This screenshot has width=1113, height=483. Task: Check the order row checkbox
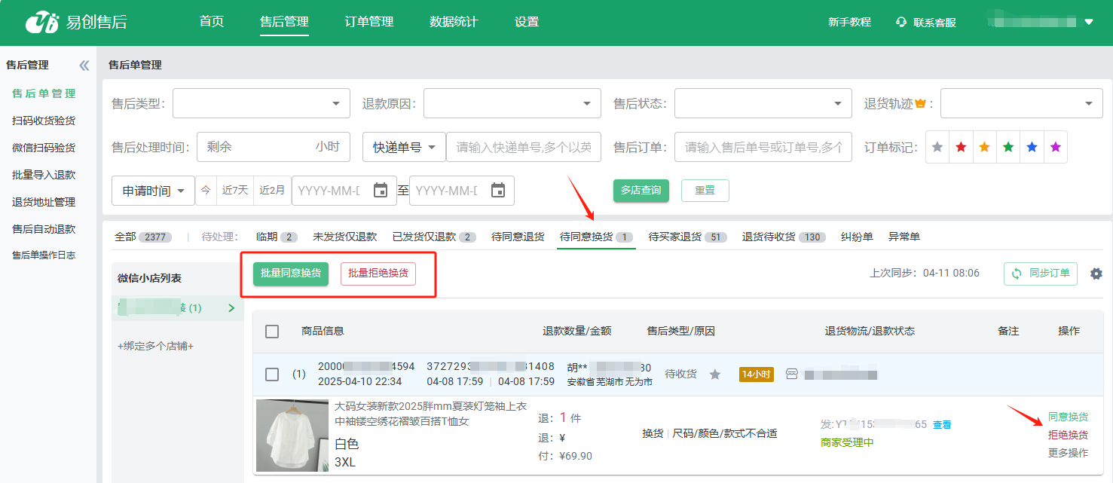[x=272, y=374]
